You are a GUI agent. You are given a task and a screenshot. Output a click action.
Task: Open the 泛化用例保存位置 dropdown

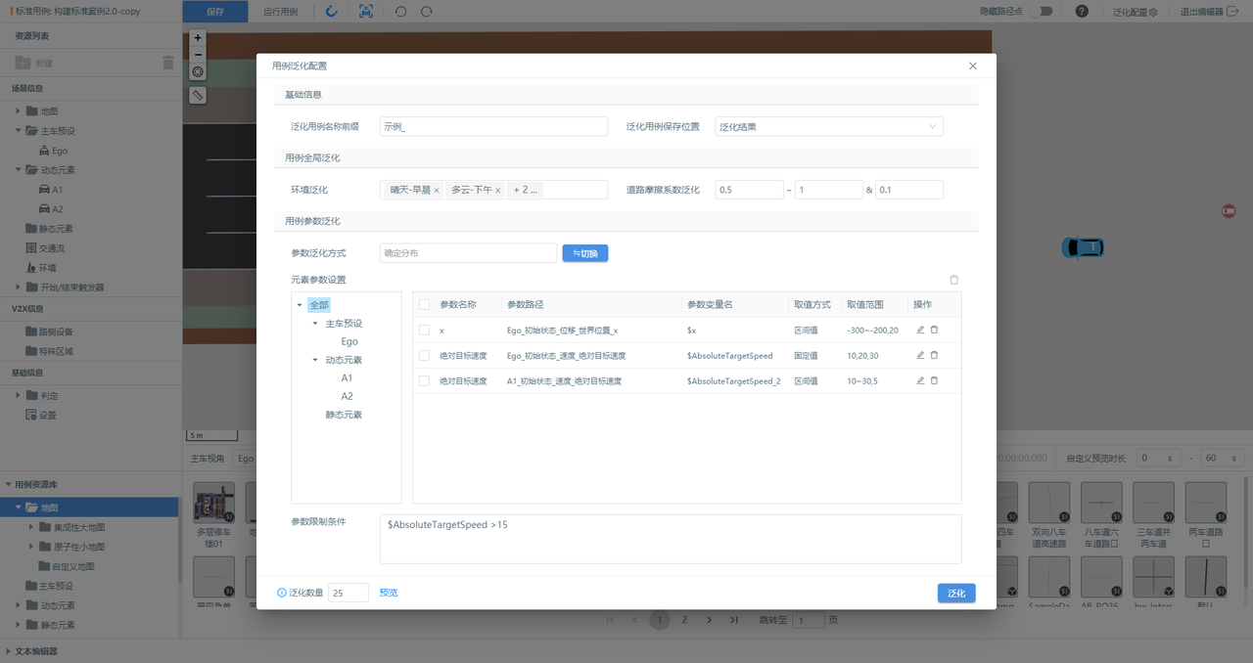[828, 126]
